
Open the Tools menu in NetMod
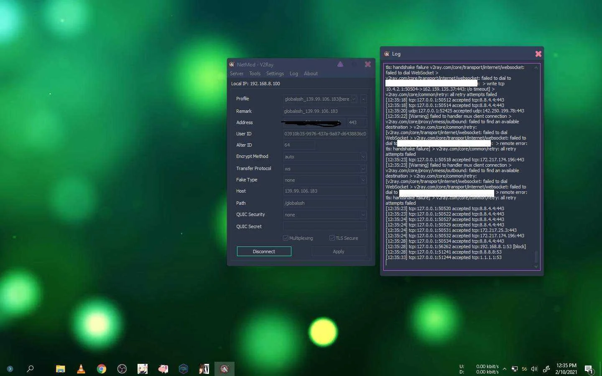click(x=255, y=74)
